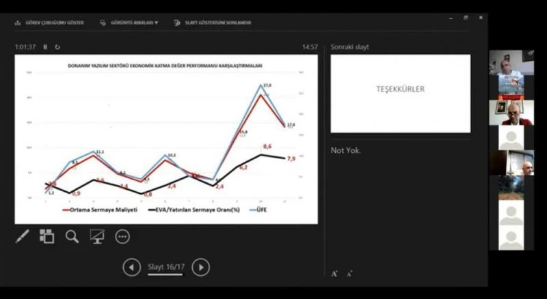Select the zoom into slide magnifier

click(72, 236)
